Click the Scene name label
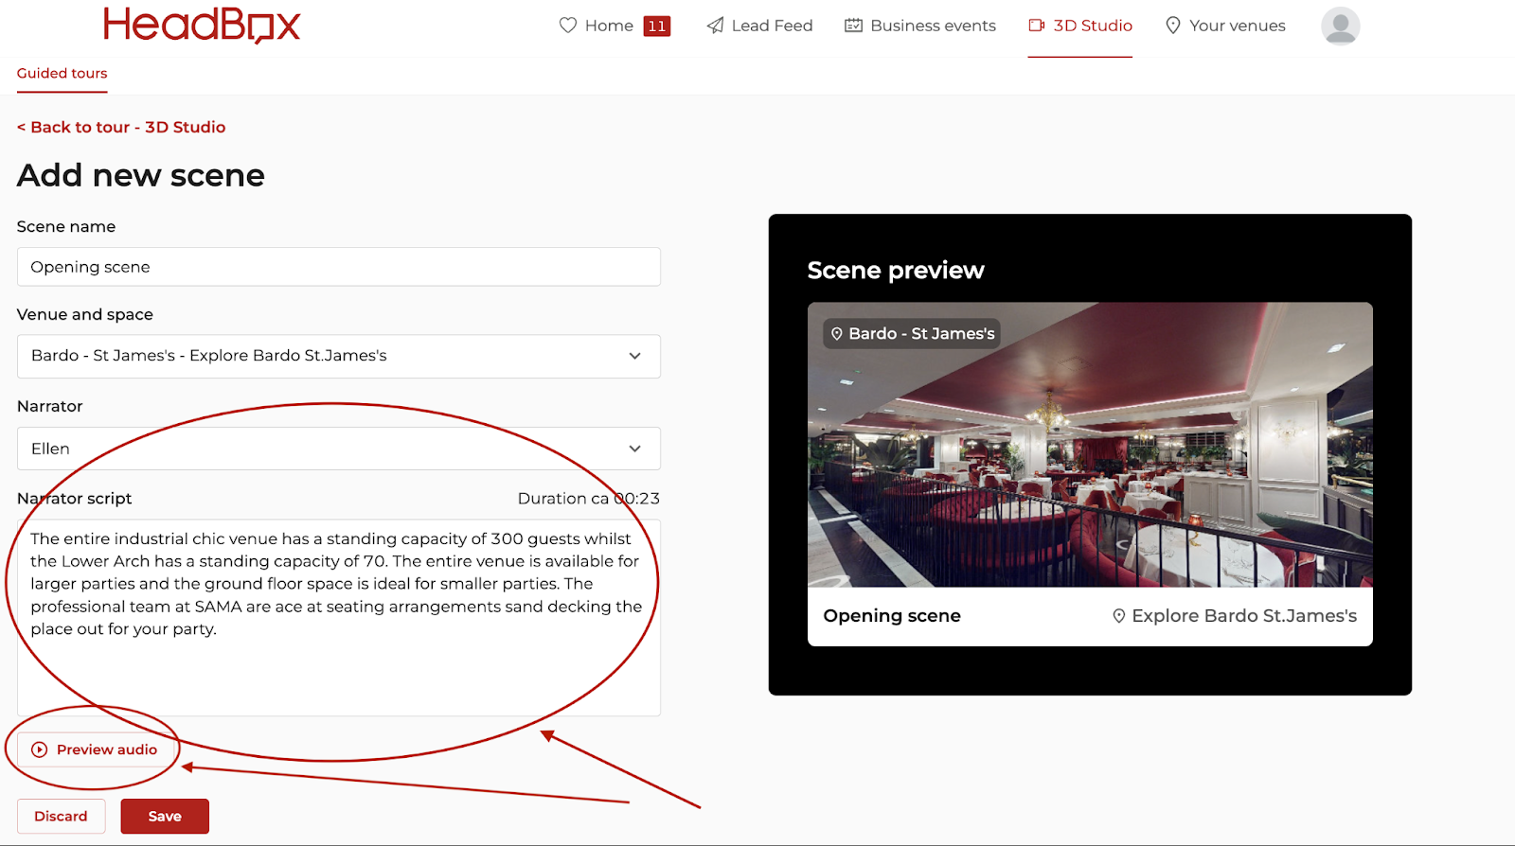Image resolution: width=1515 pixels, height=846 pixels. 66,227
